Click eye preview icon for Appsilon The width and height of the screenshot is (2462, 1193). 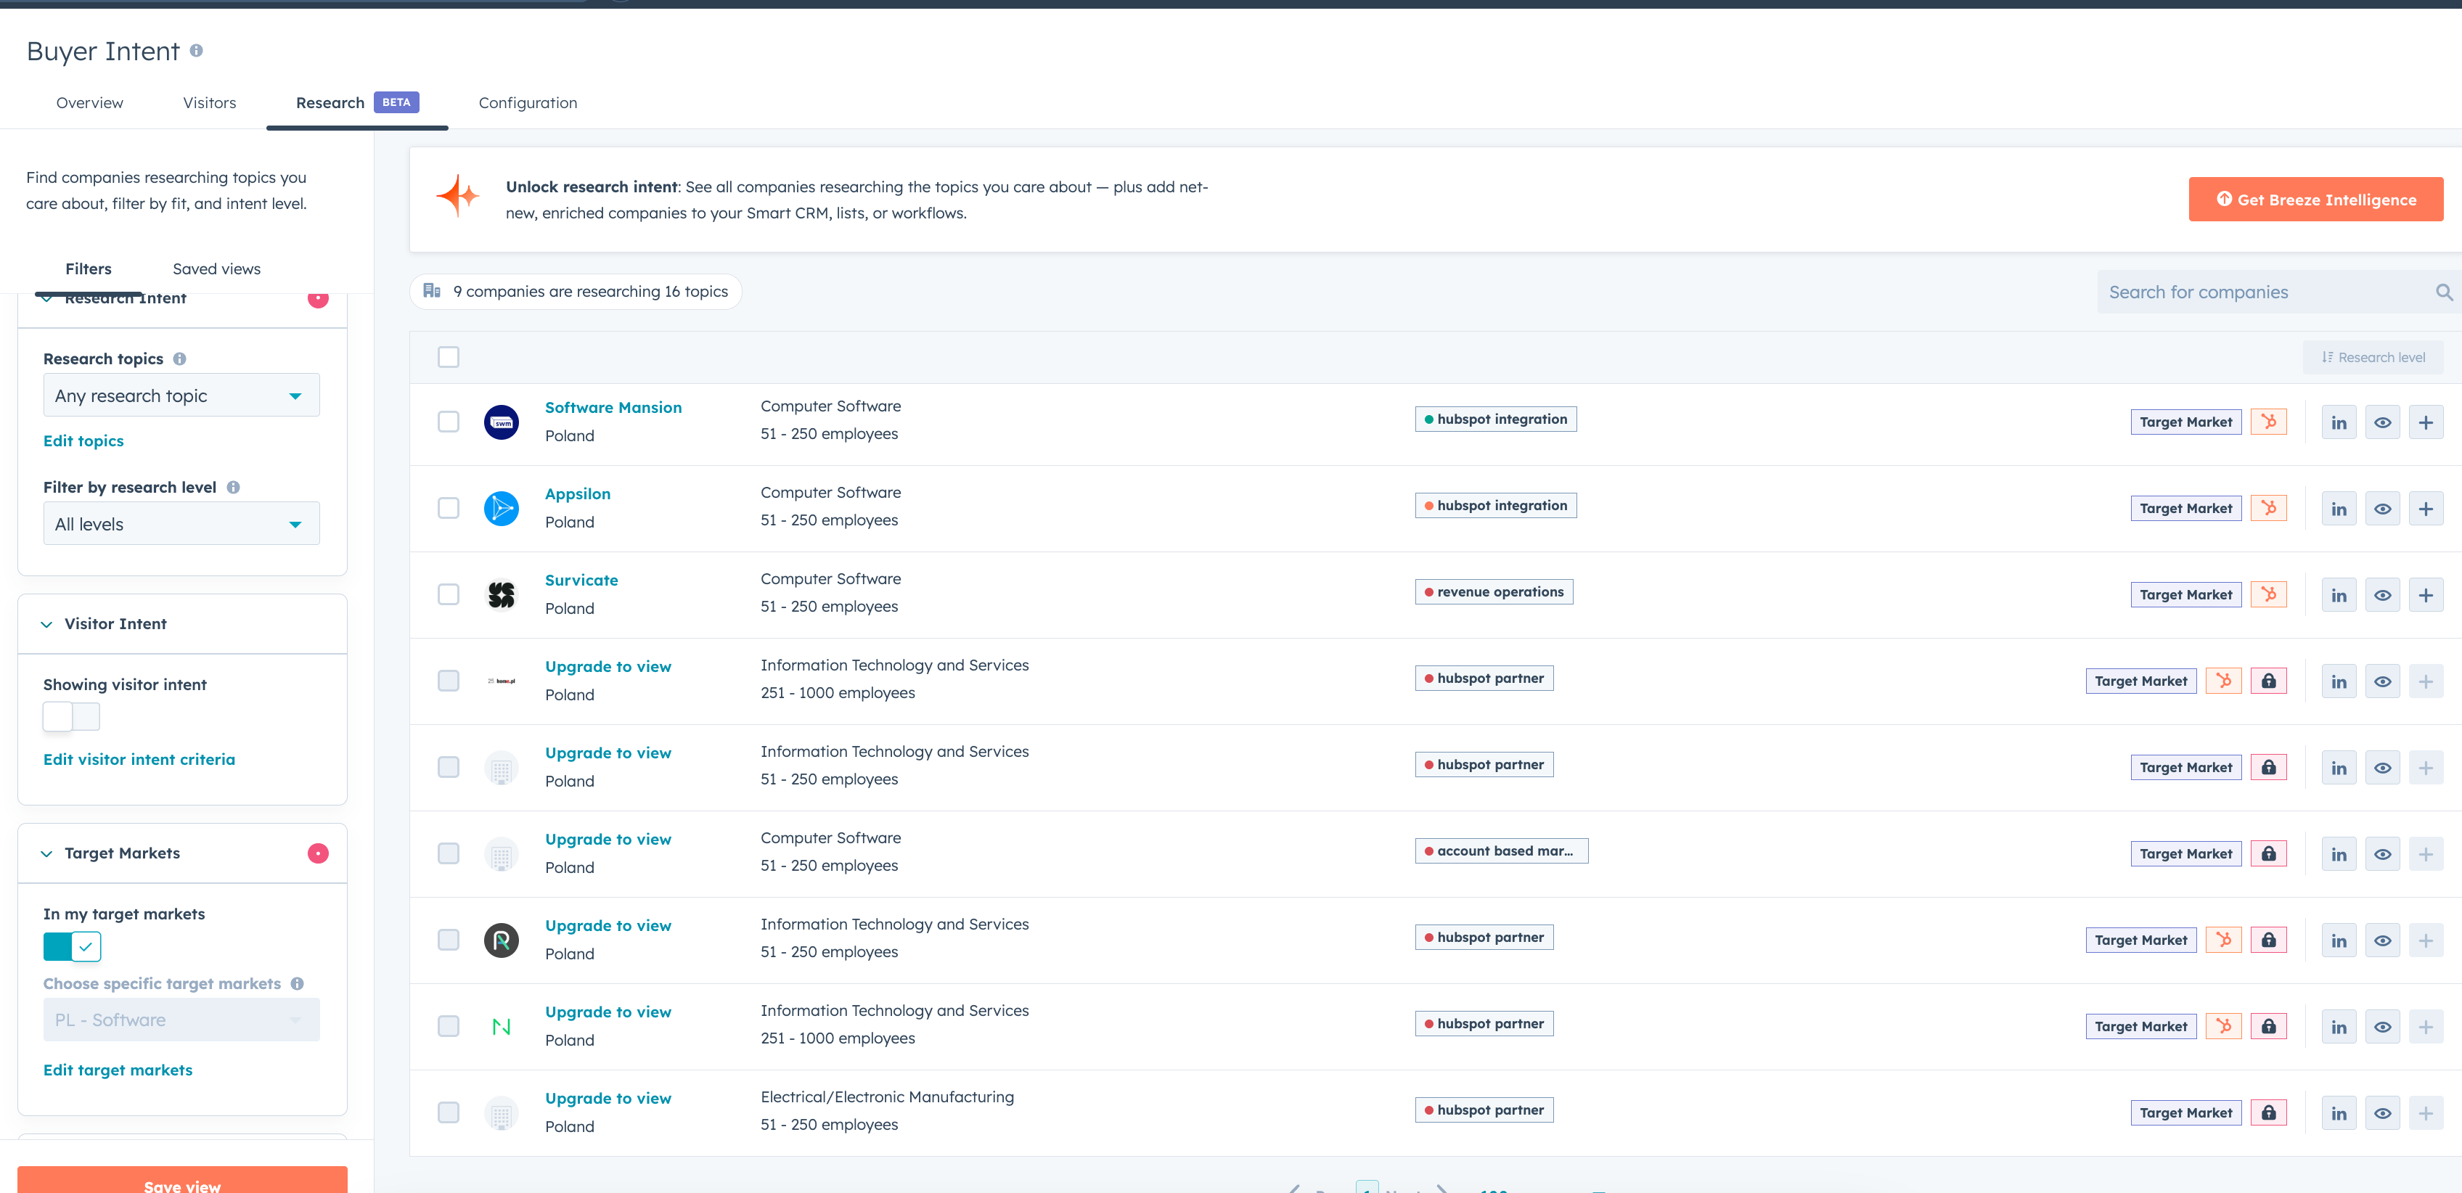click(2381, 508)
